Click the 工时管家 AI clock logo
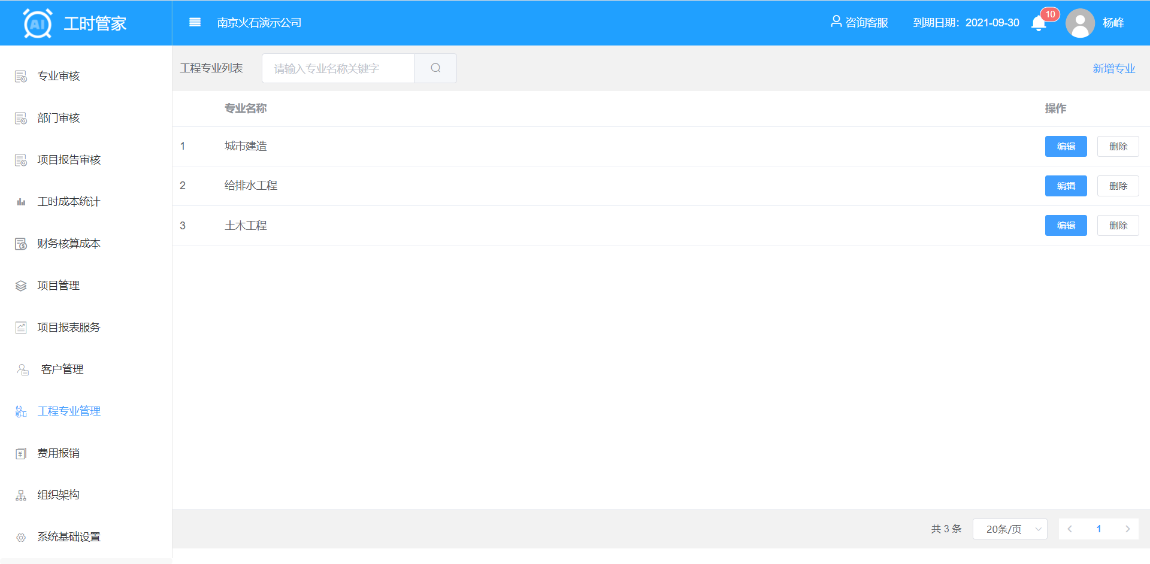 pos(38,23)
